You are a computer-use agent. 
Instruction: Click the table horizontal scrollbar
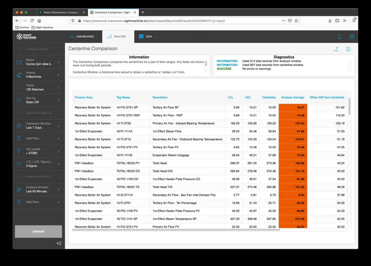tap(176, 230)
